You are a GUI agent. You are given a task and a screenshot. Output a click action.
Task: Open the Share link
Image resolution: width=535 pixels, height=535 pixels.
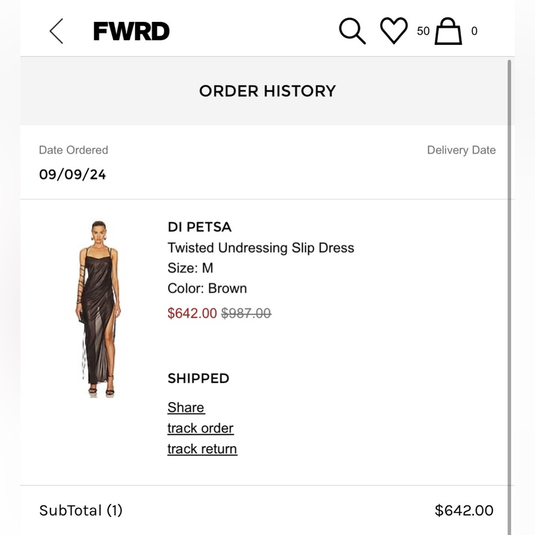point(186,407)
